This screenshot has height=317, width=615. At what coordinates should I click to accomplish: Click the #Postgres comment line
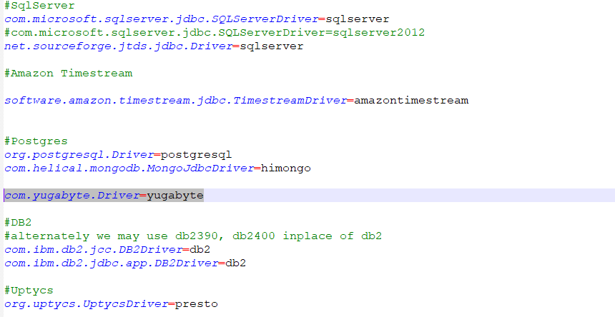[36, 141]
